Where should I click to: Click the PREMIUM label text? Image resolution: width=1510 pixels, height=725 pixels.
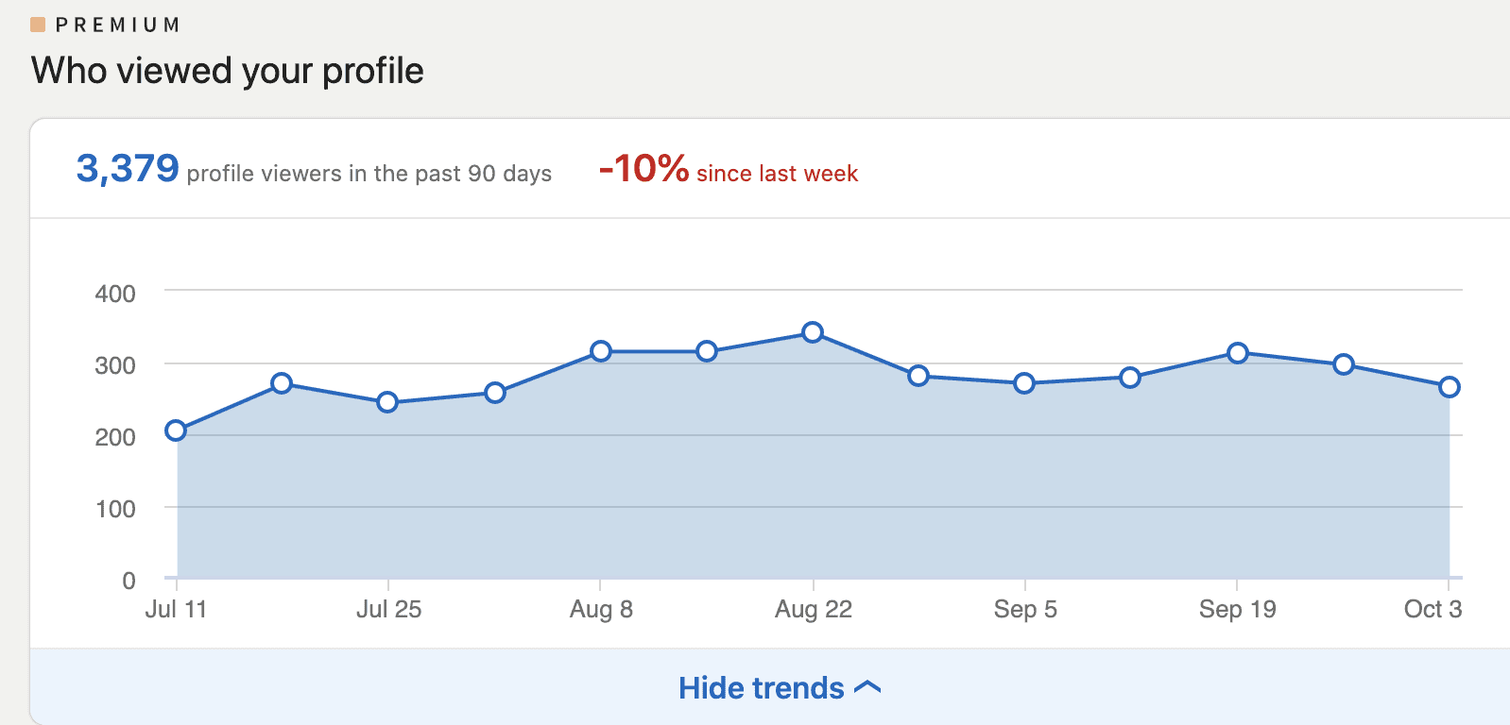(117, 25)
